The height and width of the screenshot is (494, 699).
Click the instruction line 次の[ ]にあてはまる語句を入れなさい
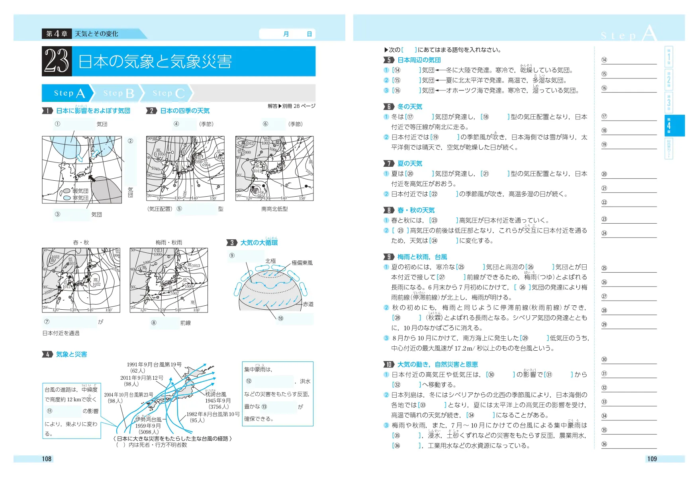(x=443, y=50)
